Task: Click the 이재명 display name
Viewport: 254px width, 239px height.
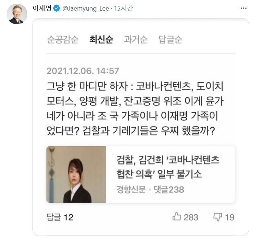Action: point(42,8)
